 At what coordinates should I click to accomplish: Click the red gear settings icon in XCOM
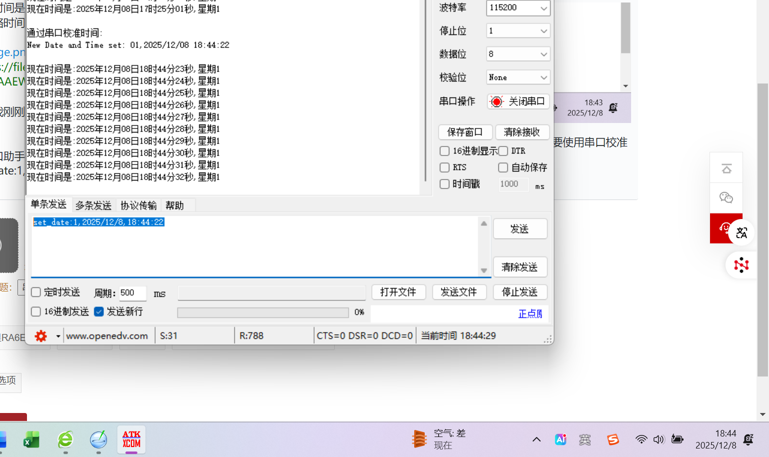pos(41,336)
